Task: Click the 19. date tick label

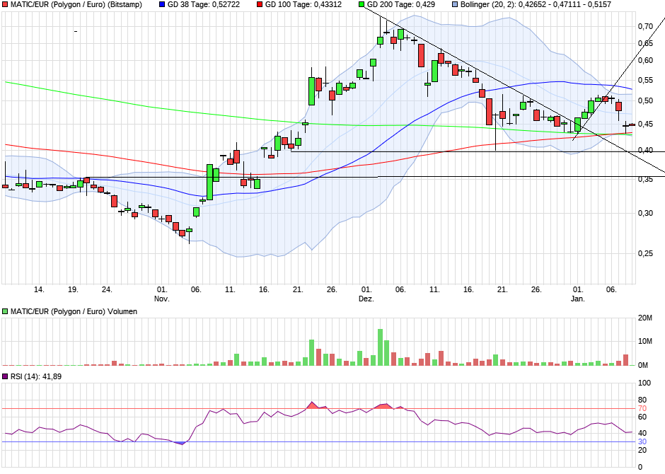Action: [x=73, y=289]
